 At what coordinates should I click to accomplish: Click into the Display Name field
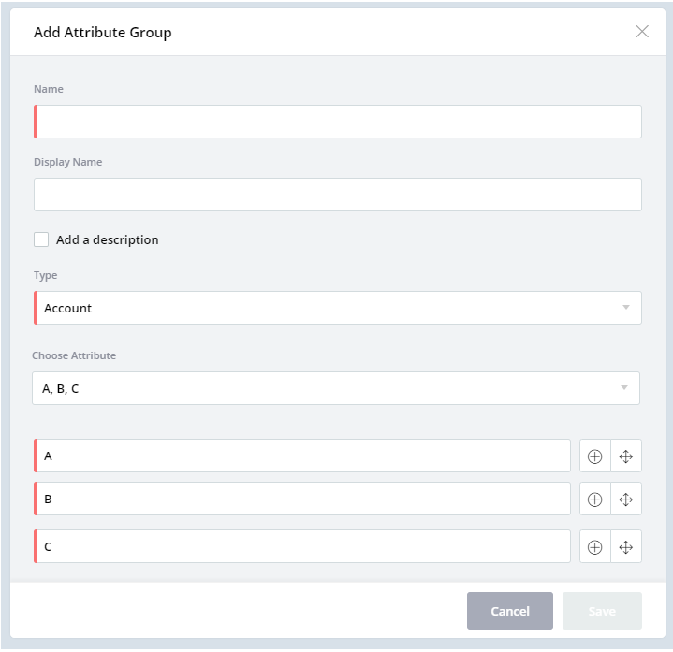tap(338, 195)
